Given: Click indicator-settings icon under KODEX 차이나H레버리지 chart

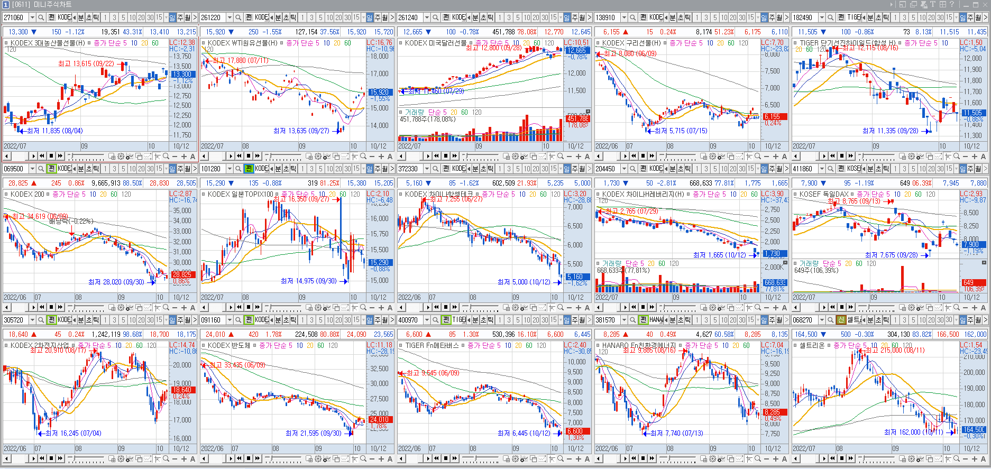Looking at the screenshot, I should (x=721, y=307).
